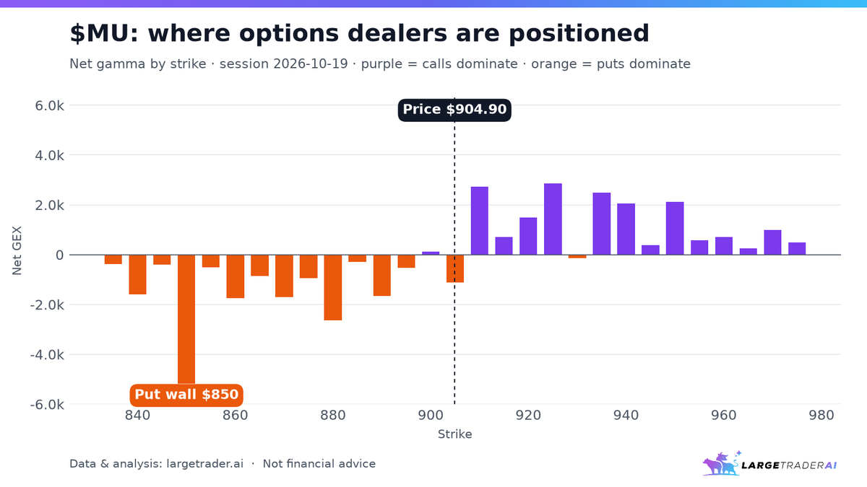Click the orange bar at strike 880
The height and width of the screenshot is (487, 867).
333,287
